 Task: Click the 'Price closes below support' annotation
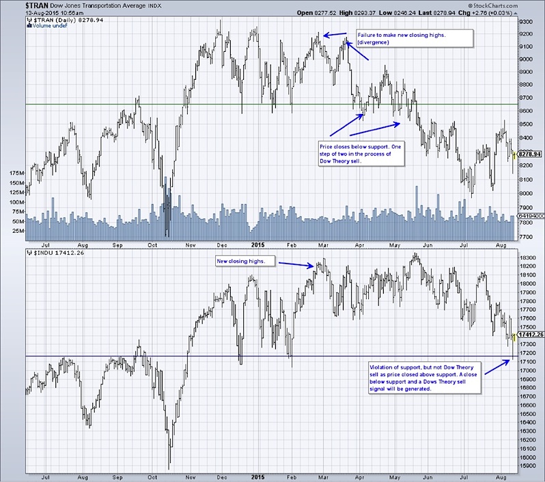pos(361,154)
